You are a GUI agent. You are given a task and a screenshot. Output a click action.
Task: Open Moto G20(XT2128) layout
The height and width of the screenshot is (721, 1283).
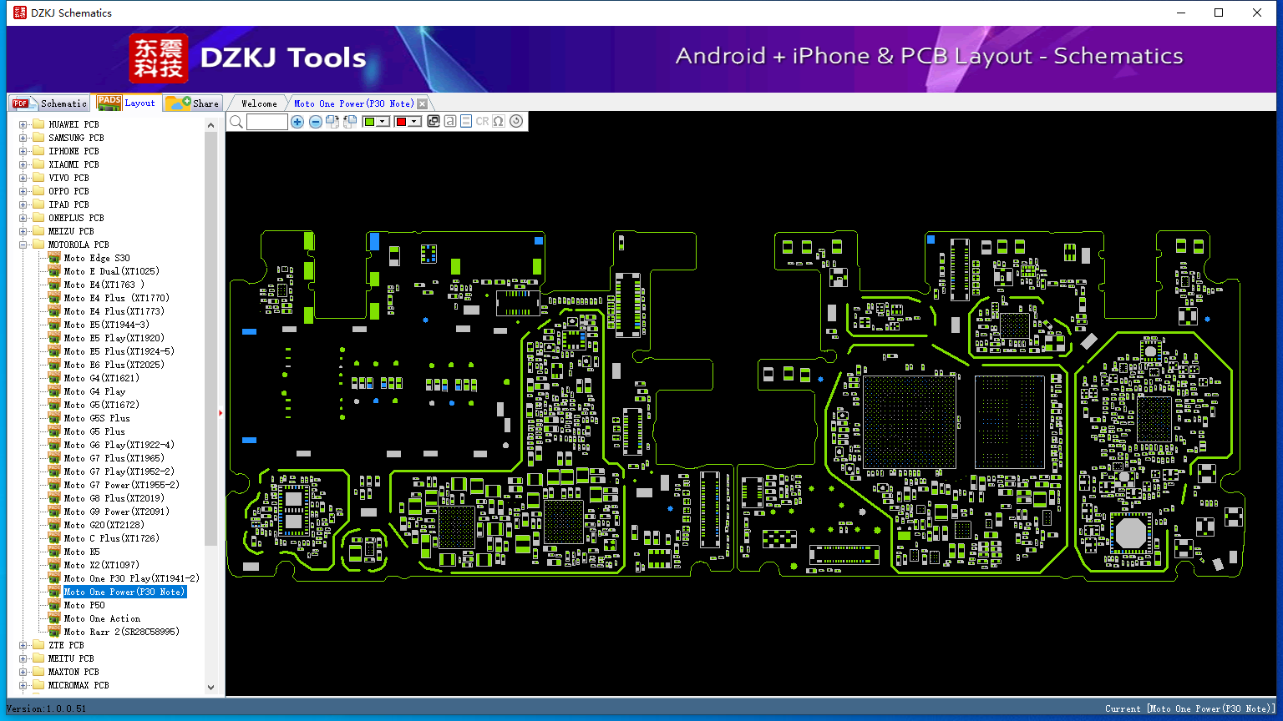tap(104, 525)
